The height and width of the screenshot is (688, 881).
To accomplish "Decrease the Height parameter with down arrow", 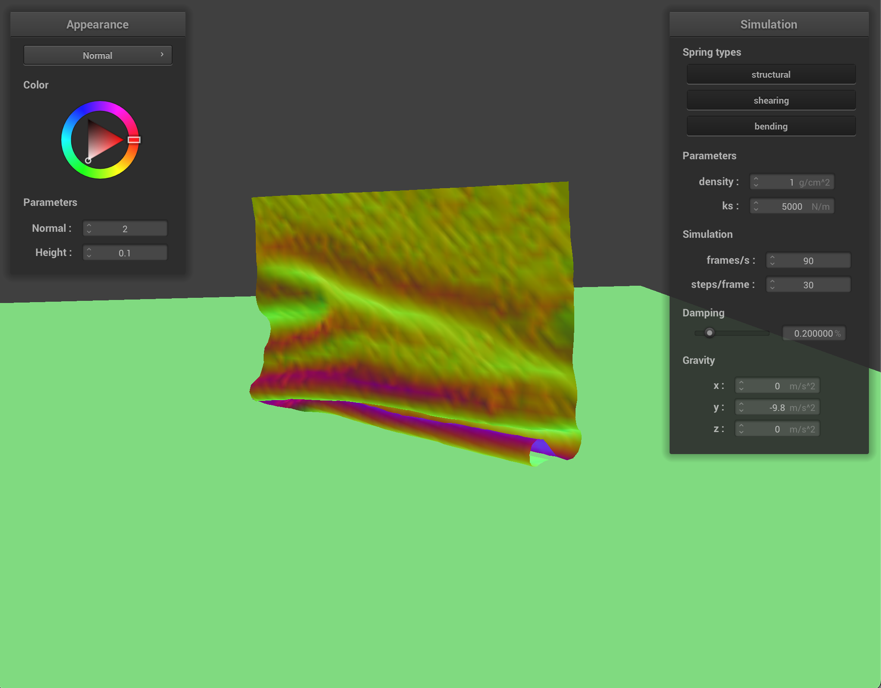I will (x=89, y=256).
